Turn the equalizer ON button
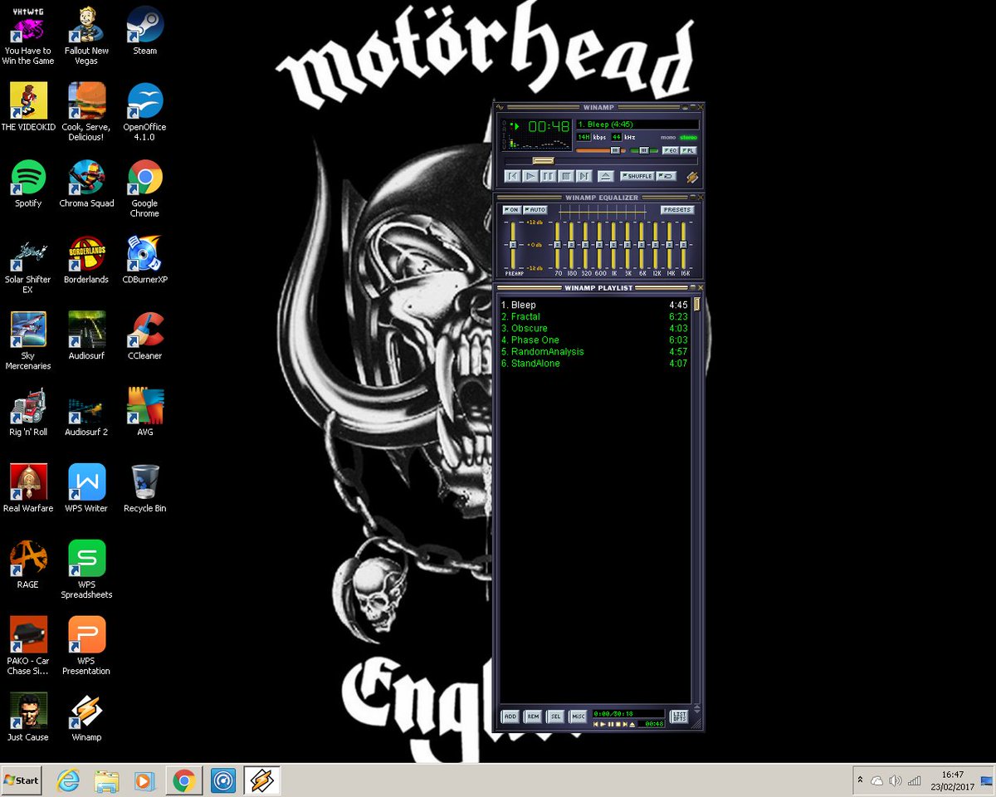This screenshot has width=996, height=797. [511, 210]
